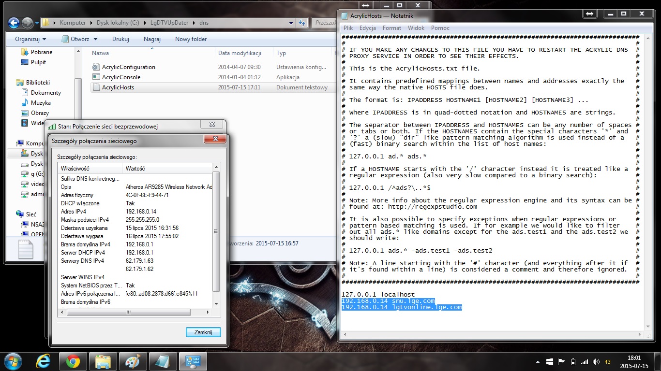Open the recent pages dropdown arrow
The height and width of the screenshot is (371, 661).
click(x=37, y=23)
